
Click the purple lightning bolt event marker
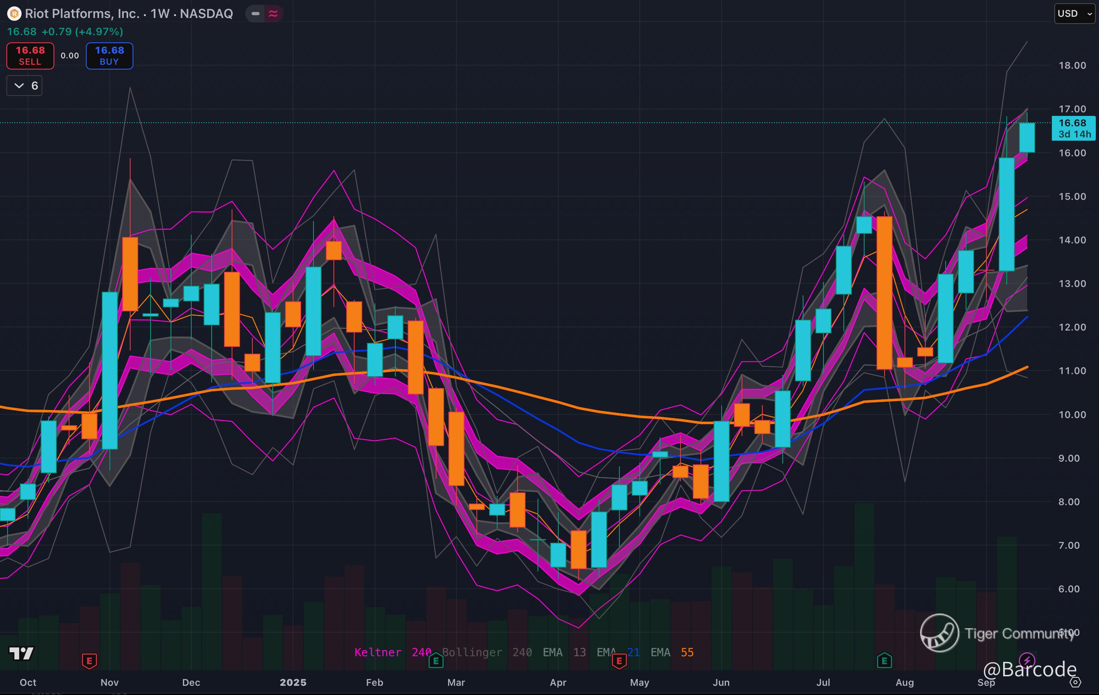click(1027, 660)
